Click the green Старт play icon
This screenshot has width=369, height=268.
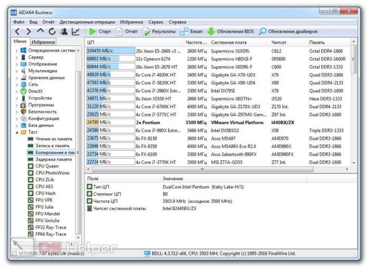coord(92,32)
